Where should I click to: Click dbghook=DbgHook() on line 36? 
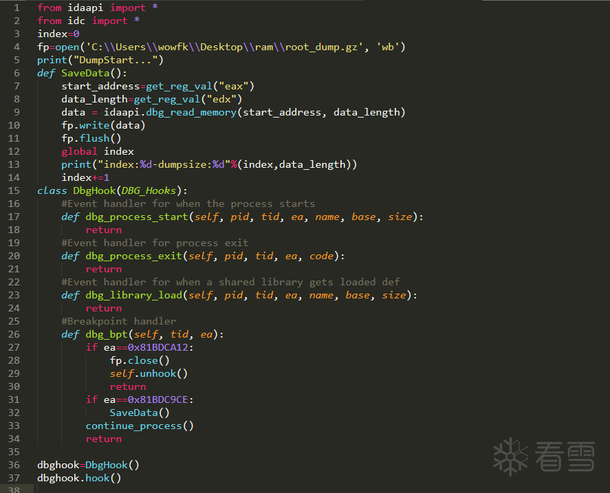88,465
